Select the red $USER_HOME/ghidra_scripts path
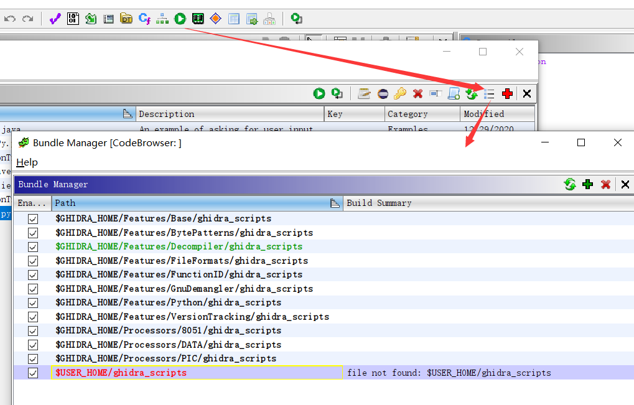This screenshot has width=634, height=405. coord(121,373)
